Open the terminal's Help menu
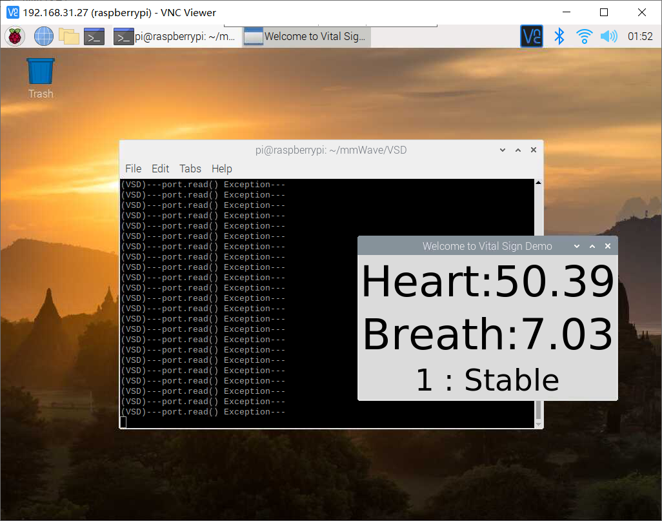 (221, 169)
